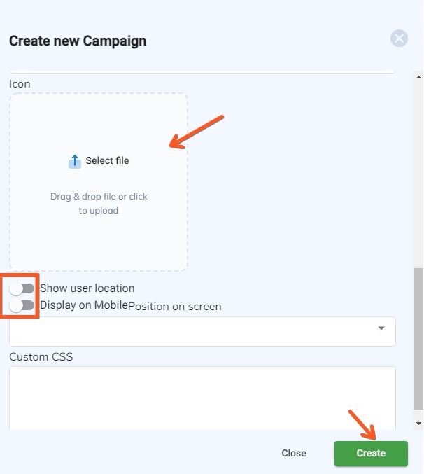Click the Show user location label

[x=87, y=288]
